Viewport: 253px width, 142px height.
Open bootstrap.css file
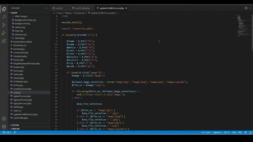click(20, 45)
